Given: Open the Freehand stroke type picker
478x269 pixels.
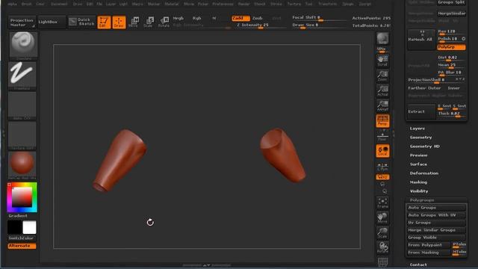Looking at the screenshot, I should pos(22,75).
